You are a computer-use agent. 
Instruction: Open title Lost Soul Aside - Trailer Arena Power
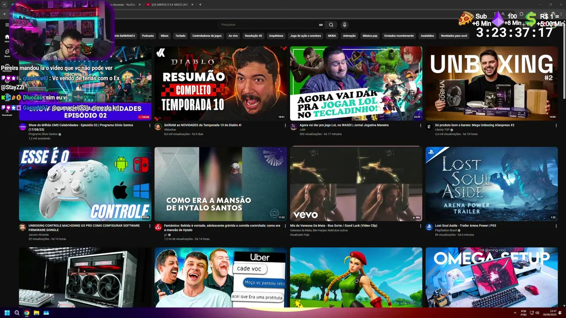click(466, 225)
